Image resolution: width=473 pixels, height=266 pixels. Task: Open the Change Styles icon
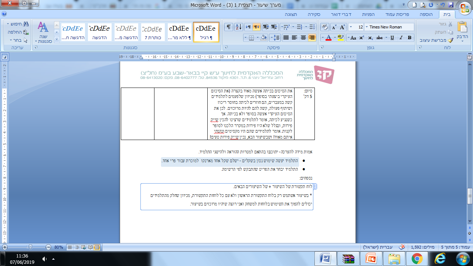[x=43, y=33]
